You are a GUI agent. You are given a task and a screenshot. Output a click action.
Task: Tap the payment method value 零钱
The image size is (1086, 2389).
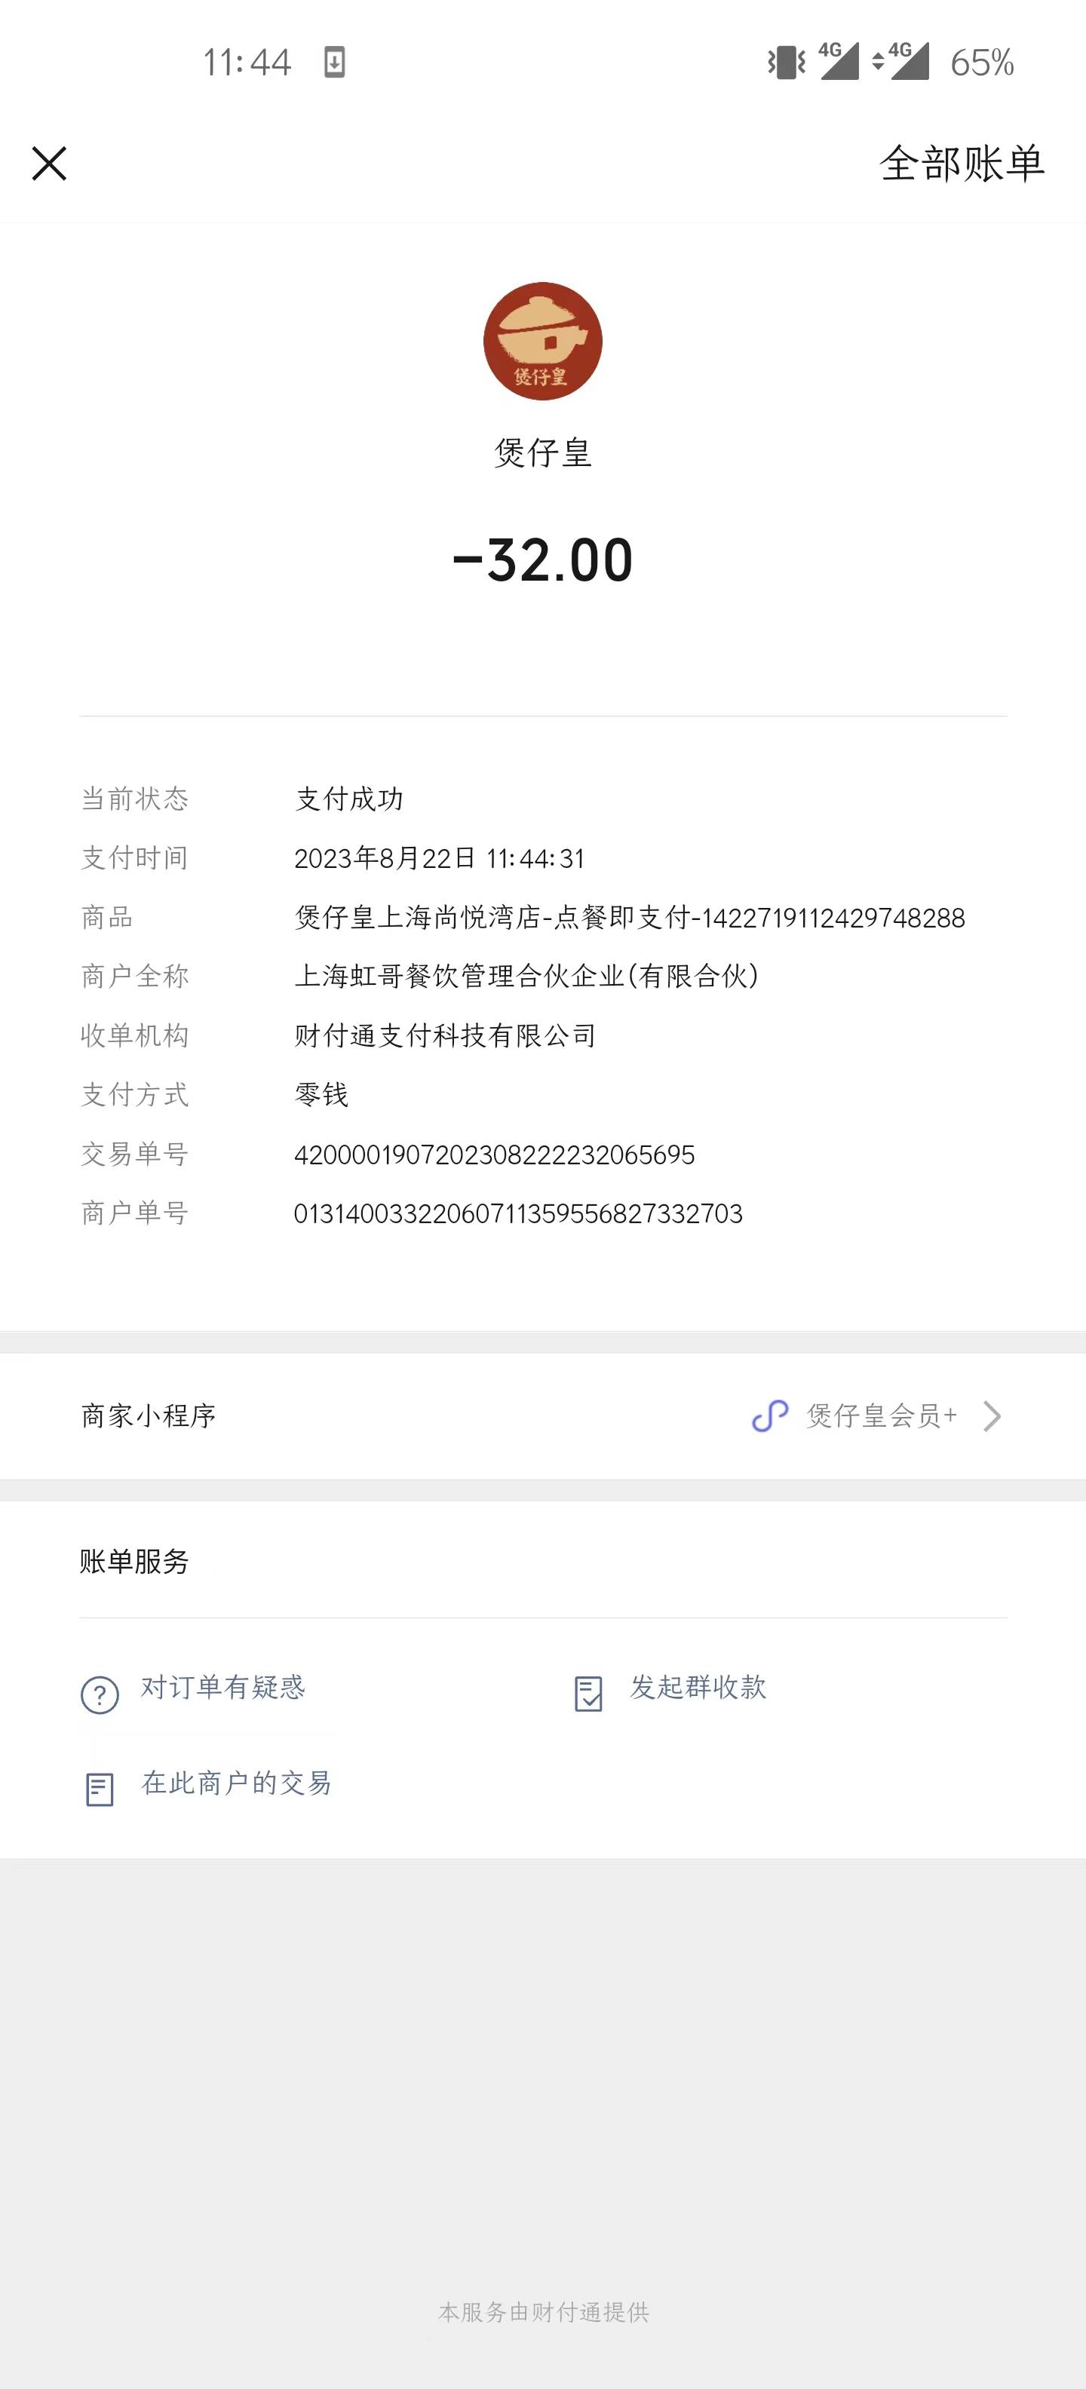point(321,1094)
